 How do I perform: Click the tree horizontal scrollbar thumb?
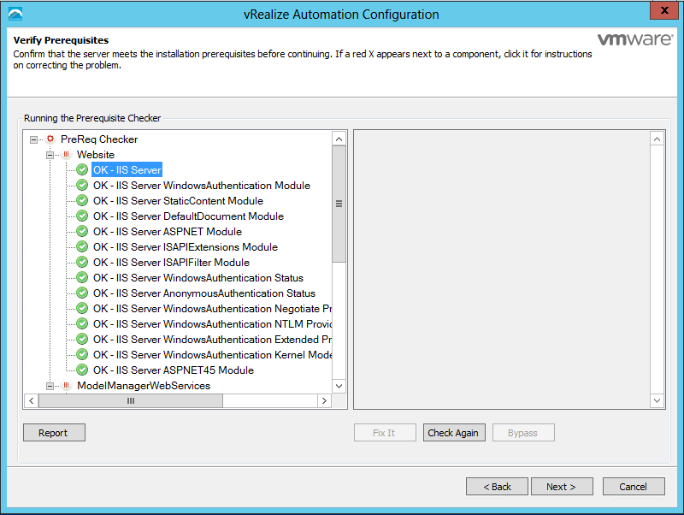131,400
